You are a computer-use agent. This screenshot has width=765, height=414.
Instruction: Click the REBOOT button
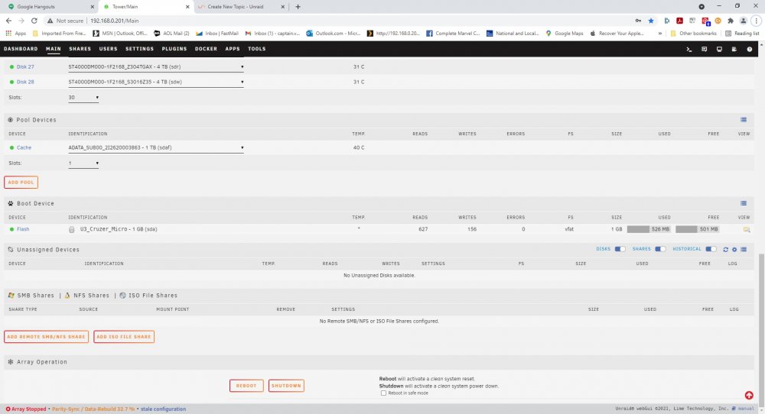246,386
